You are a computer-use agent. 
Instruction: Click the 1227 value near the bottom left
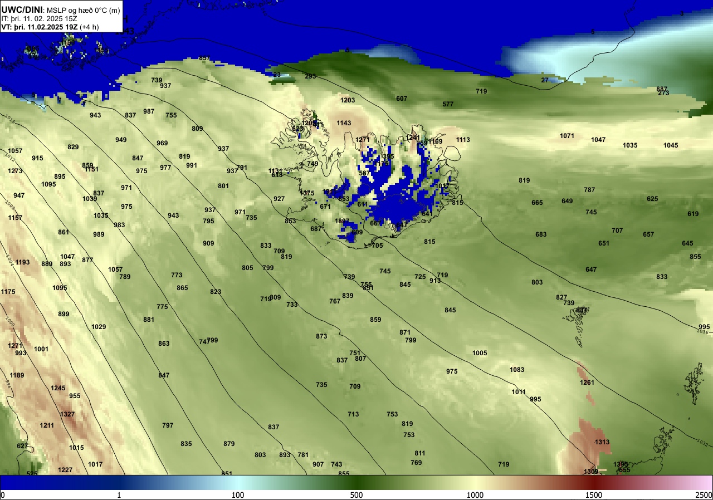(x=65, y=470)
